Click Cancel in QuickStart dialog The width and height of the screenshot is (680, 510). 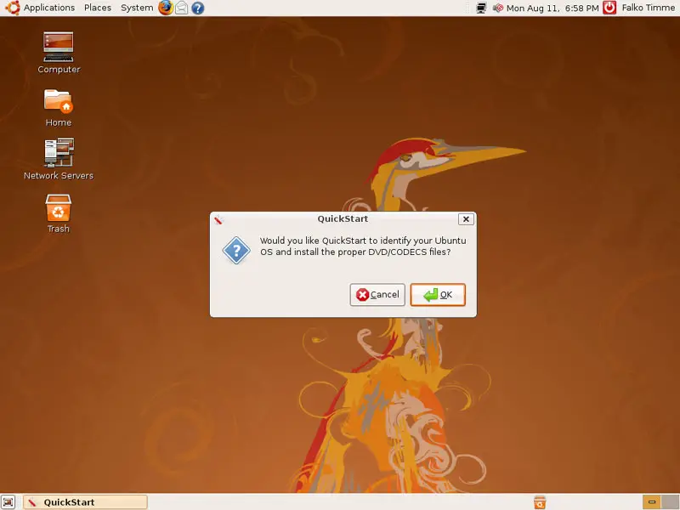click(x=377, y=295)
